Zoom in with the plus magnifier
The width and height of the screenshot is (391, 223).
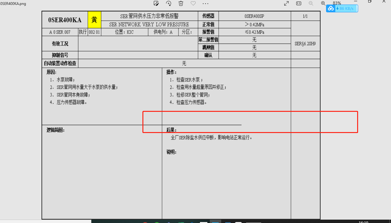tap(323, 3)
